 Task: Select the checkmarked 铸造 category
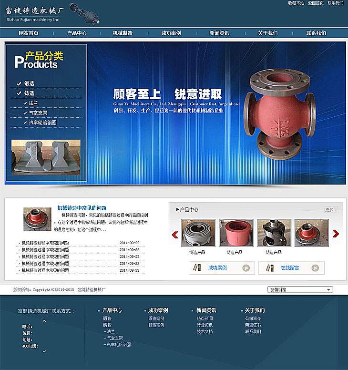click(x=30, y=93)
